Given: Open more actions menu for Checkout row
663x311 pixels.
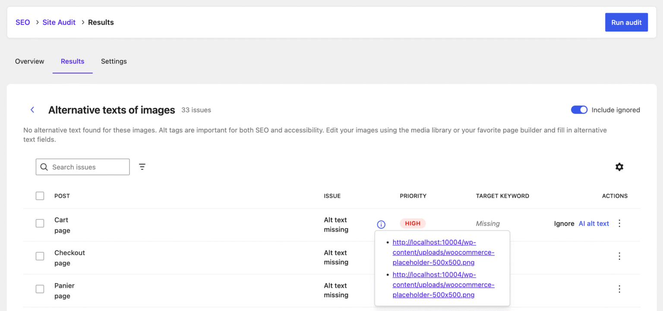Looking at the screenshot, I should tap(619, 256).
